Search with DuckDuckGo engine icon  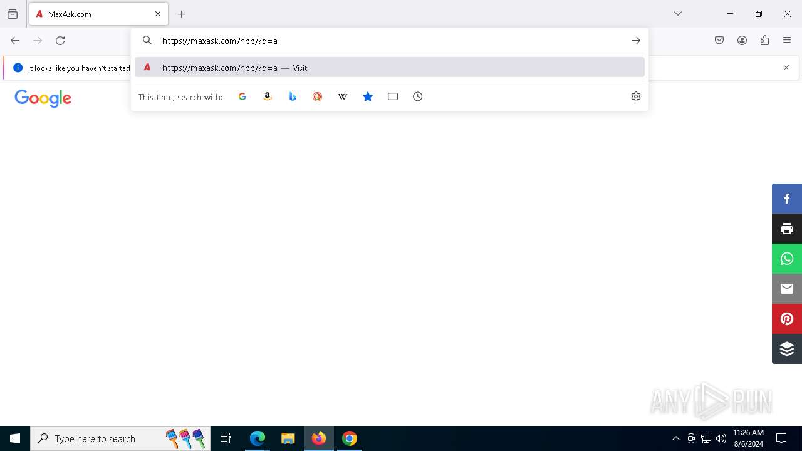click(318, 96)
